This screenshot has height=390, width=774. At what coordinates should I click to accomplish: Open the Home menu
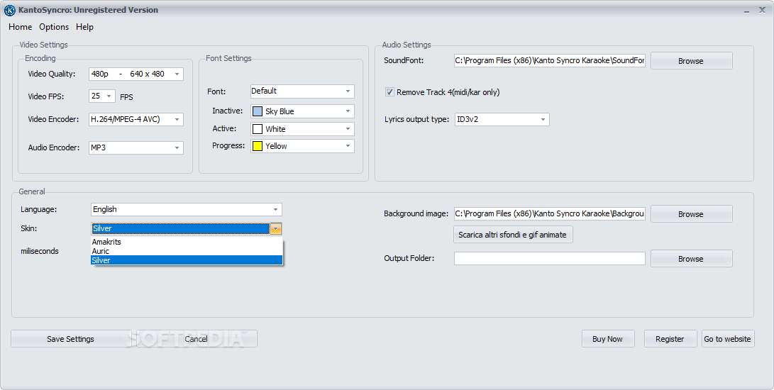[21, 27]
